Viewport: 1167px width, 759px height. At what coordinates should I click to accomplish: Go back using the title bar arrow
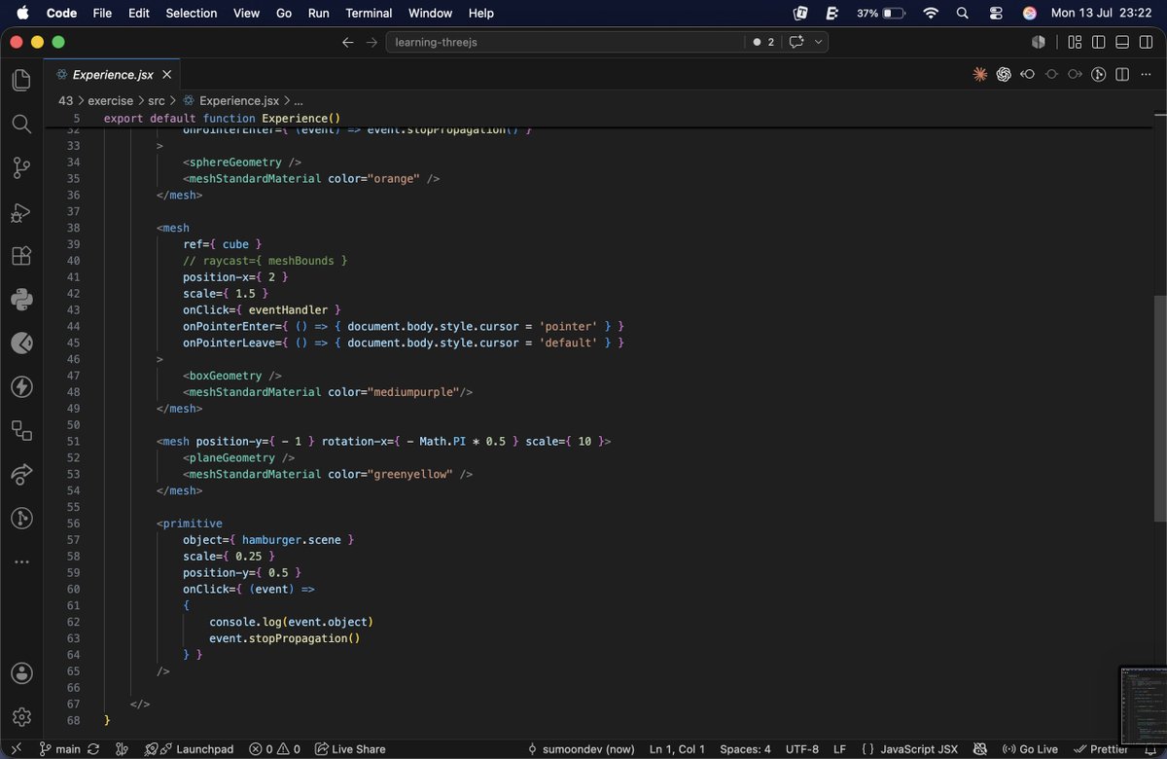click(348, 42)
